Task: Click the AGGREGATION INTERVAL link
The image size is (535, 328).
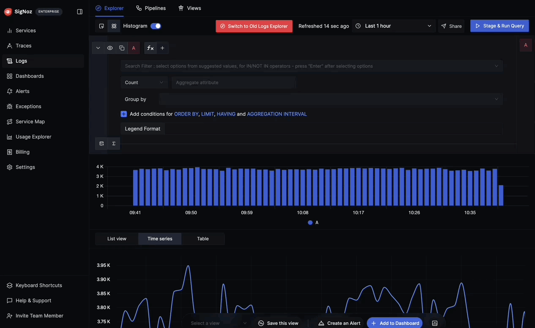Action: pos(277,114)
